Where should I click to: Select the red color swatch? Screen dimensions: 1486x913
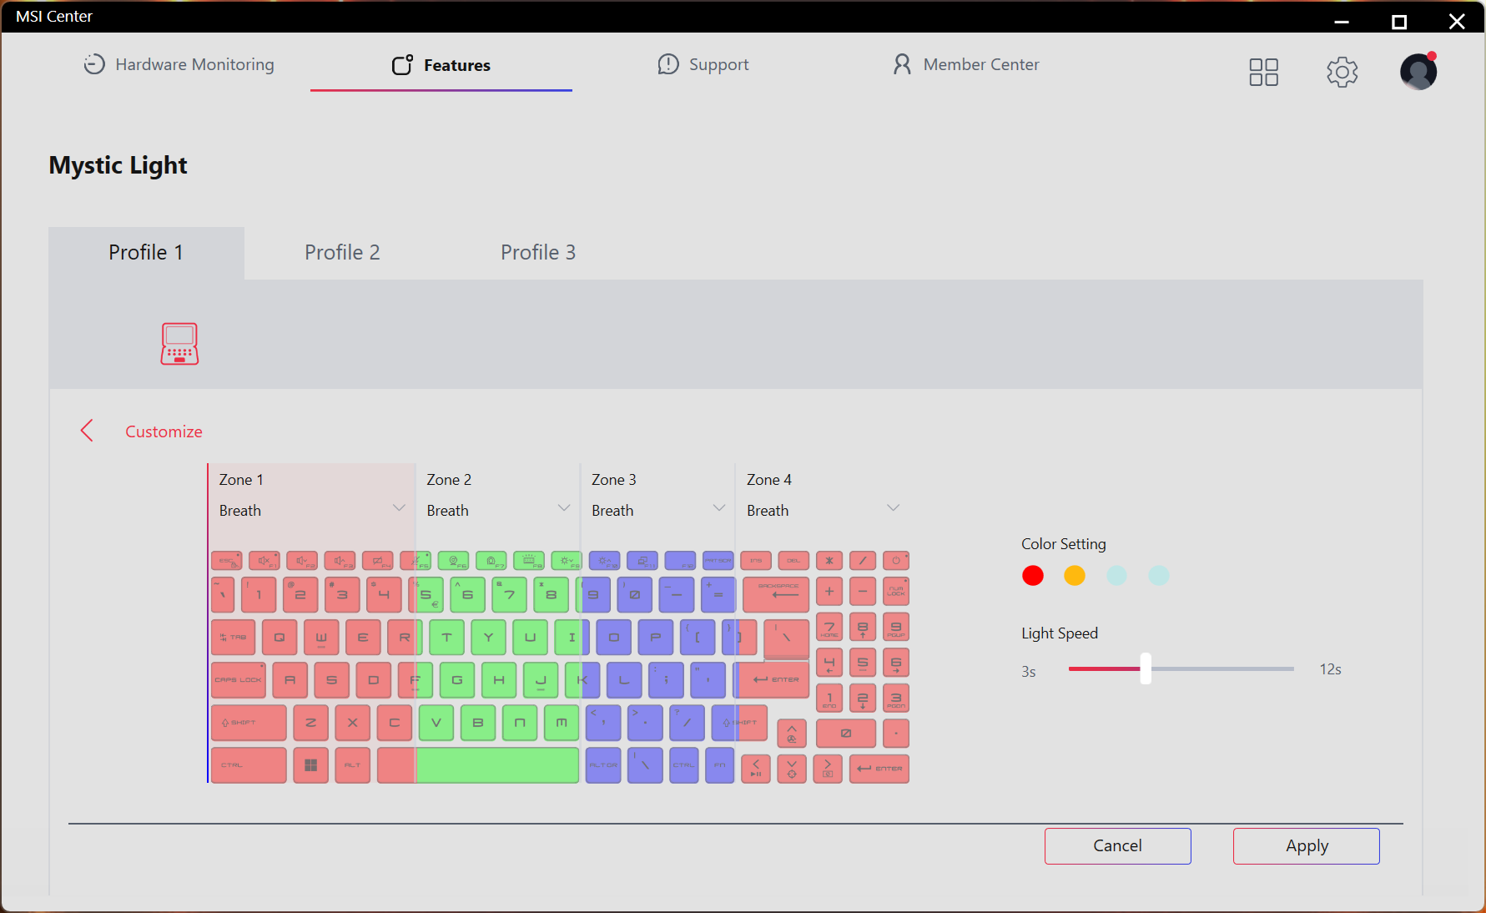pos(1033,576)
